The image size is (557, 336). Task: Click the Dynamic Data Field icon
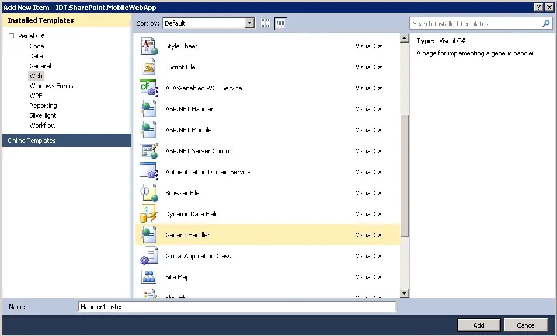pyautogui.click(x=148, y=214)
